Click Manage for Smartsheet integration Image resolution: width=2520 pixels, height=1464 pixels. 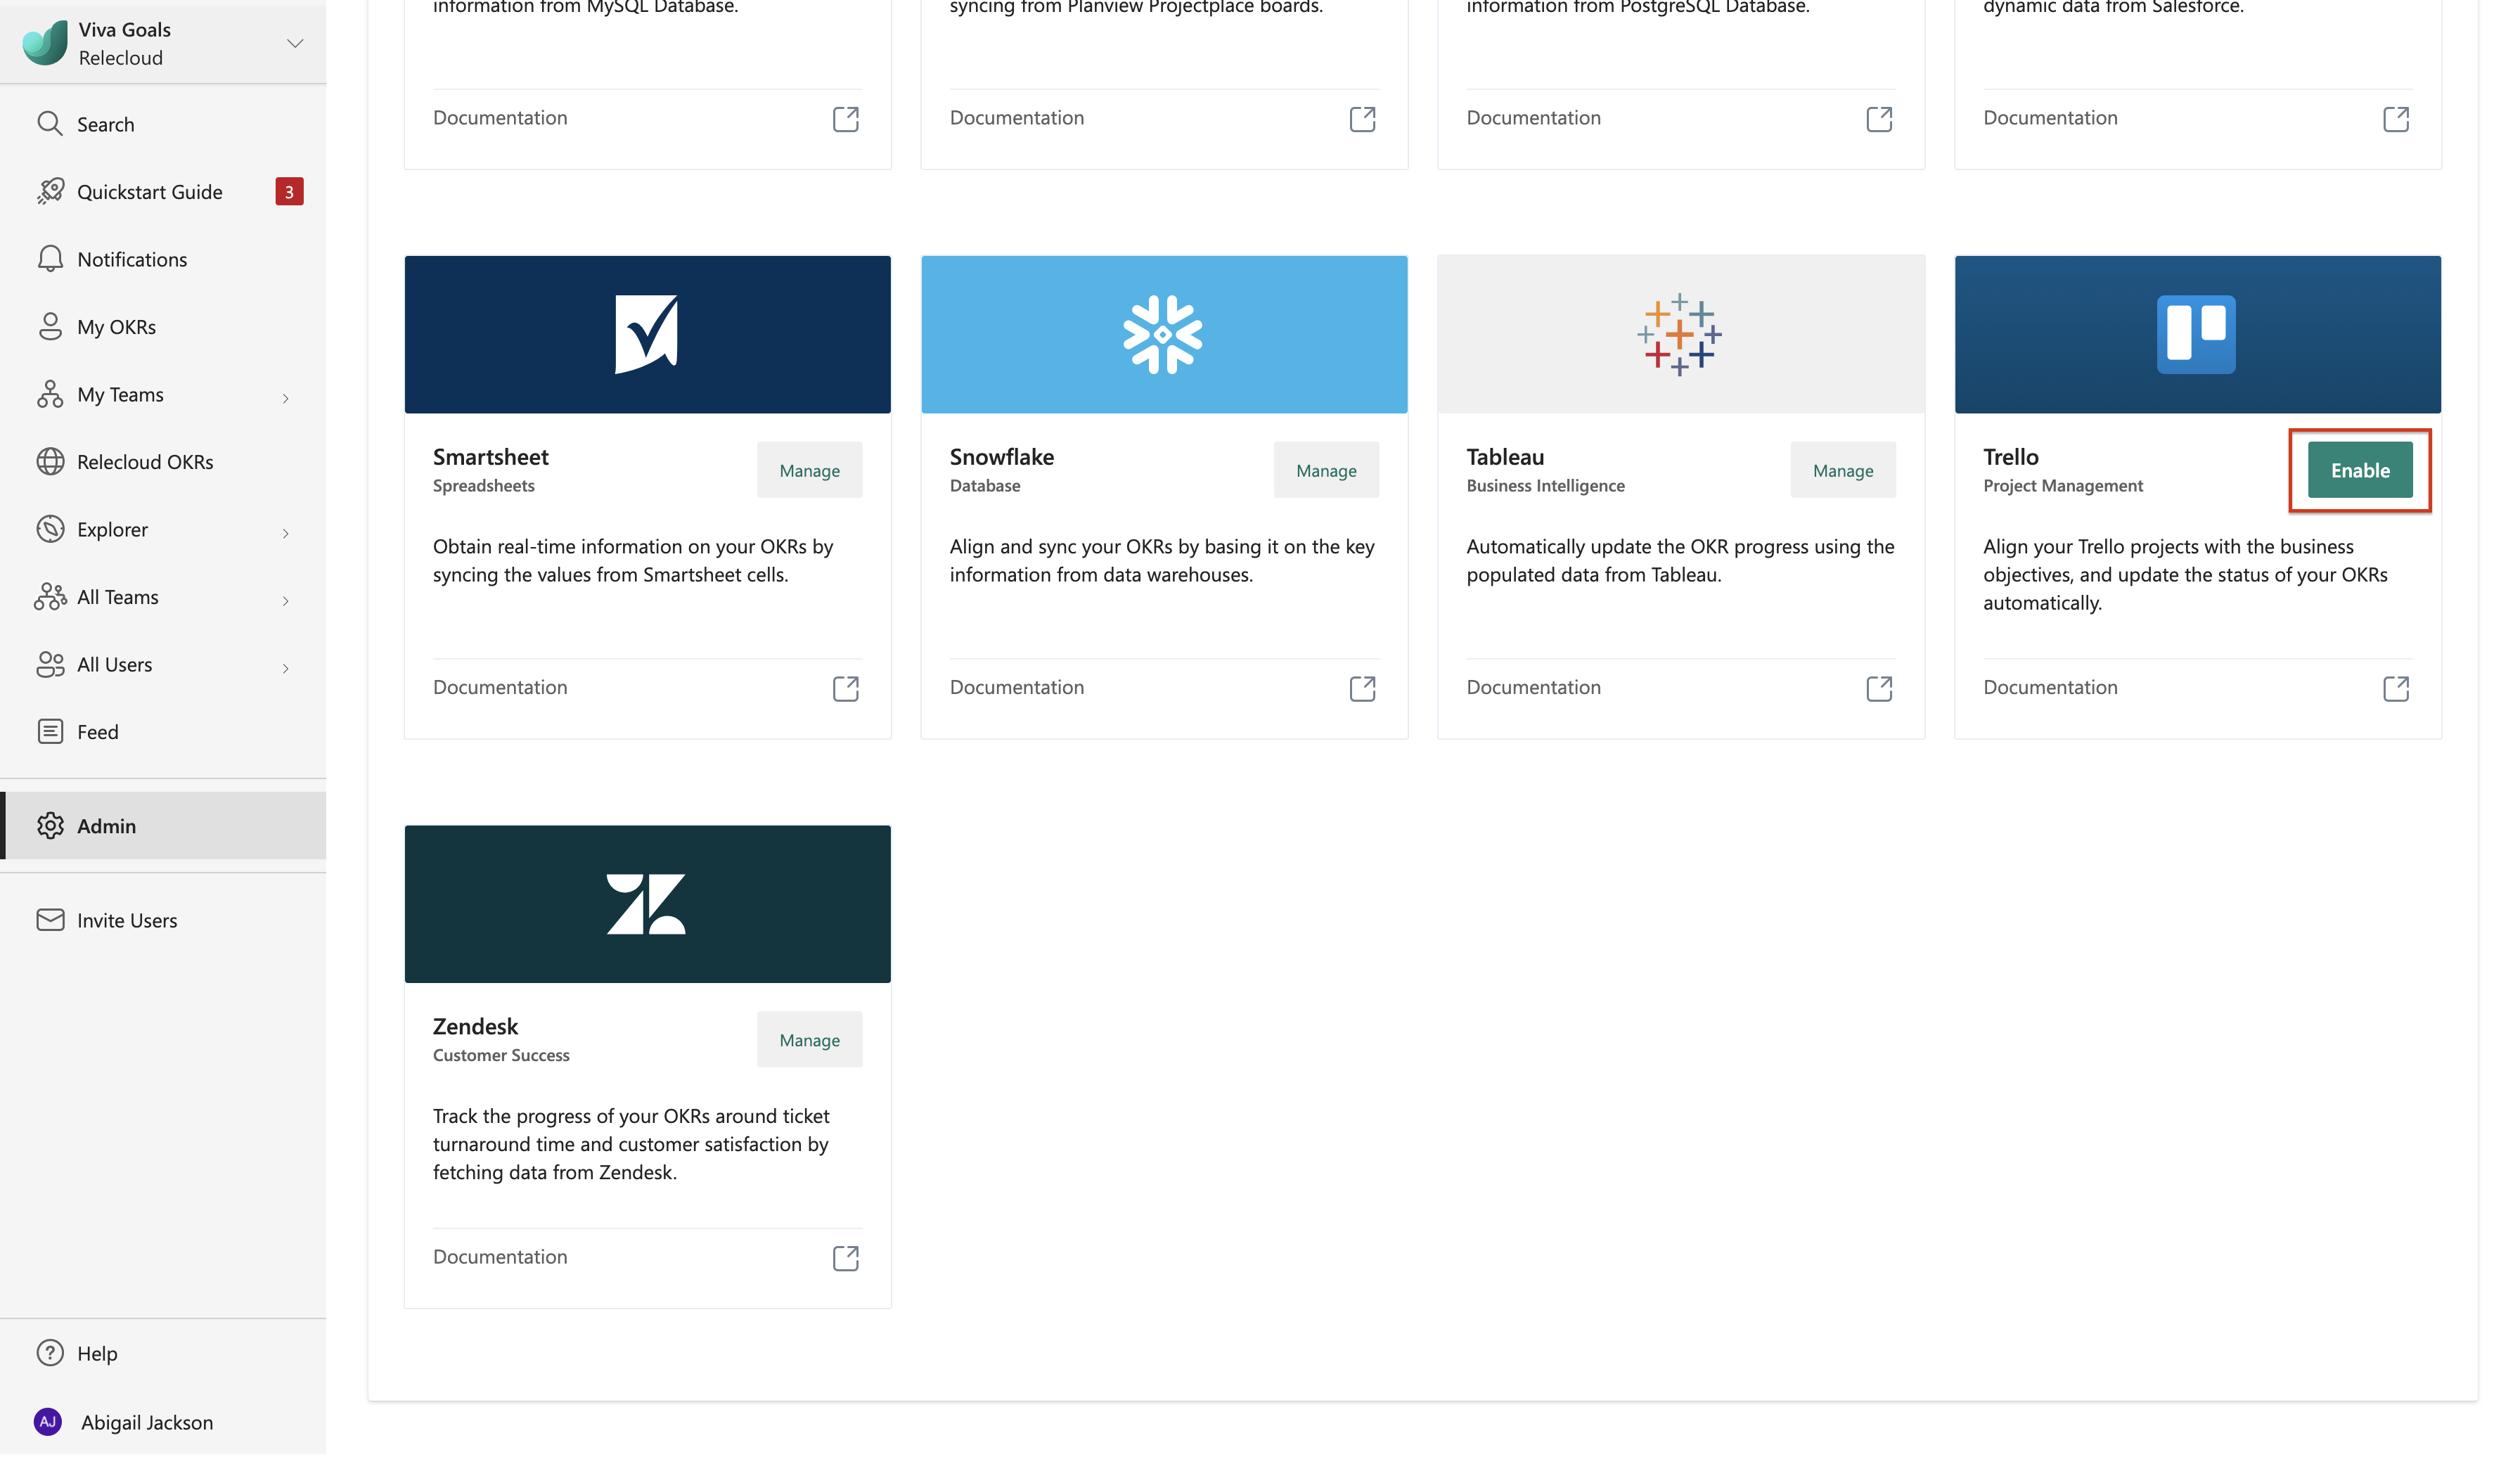click(809, 469)
